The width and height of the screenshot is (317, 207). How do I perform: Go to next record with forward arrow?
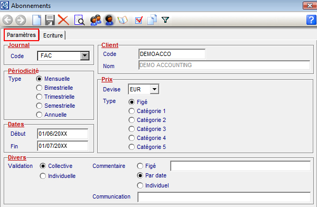21,20
